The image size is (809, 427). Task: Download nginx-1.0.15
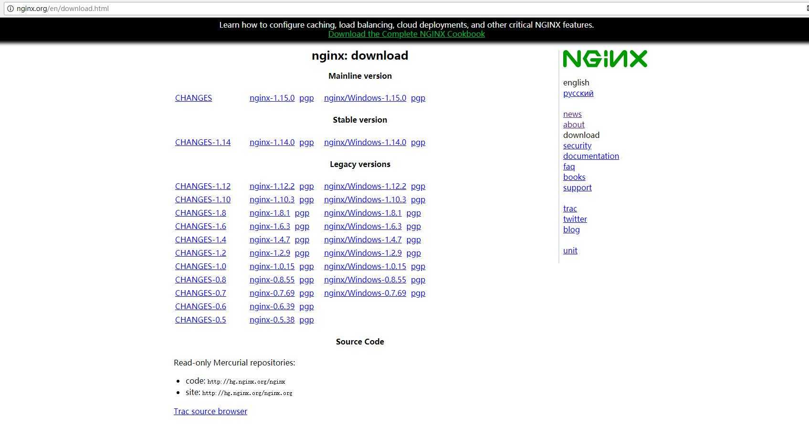point(272,266)
